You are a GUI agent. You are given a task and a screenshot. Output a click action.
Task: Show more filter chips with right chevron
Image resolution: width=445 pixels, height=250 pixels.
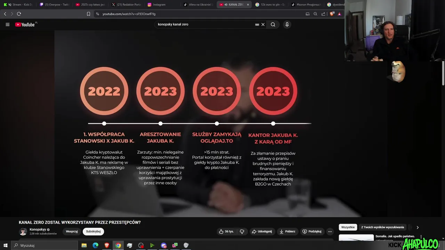point(418,227)
